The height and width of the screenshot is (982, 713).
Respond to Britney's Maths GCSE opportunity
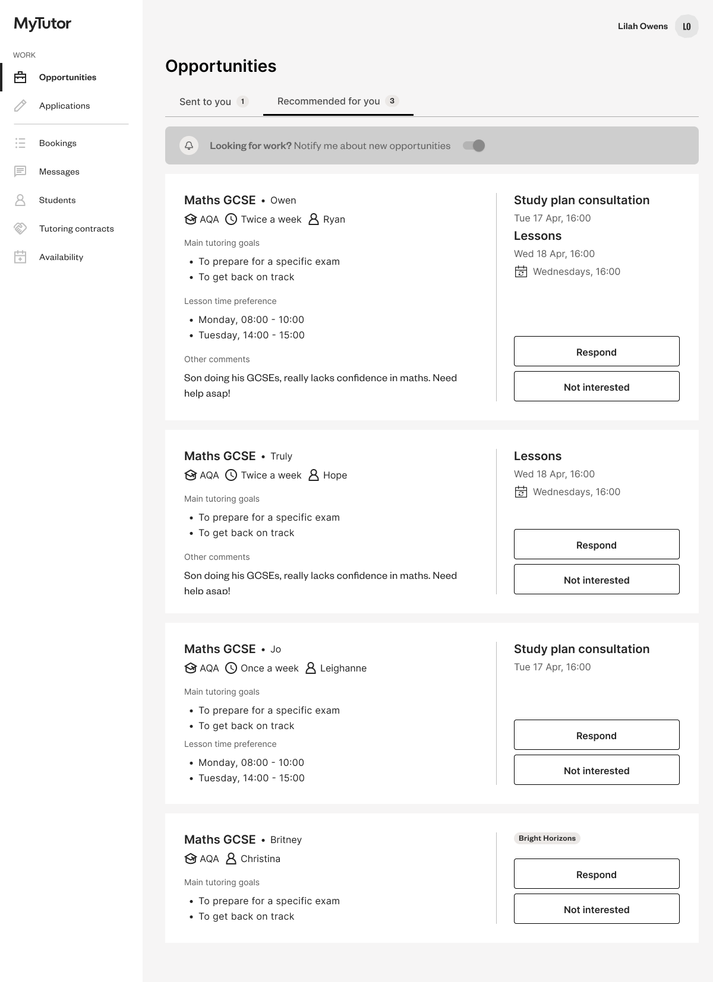pos(597,874)
